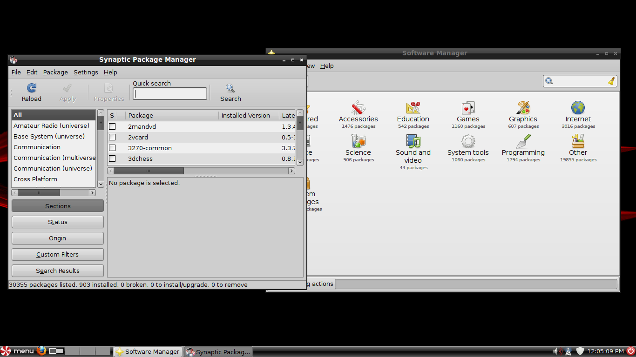This screenshot has height=357, width=636.
Task: Click the down arrow of the sections list scrollbar
Action: pyautogui.click(x=101, y=184)
